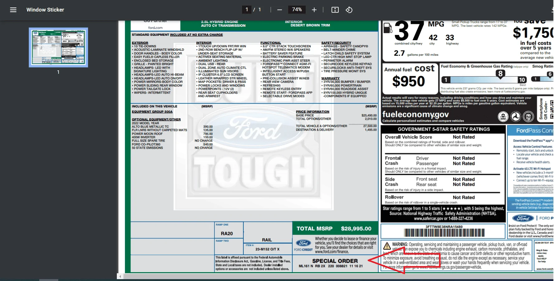This screenshot has width=554, height=281.
Task: Click 'EQUIPMENT GROUP 500A' text
Action: coord(152,112)
